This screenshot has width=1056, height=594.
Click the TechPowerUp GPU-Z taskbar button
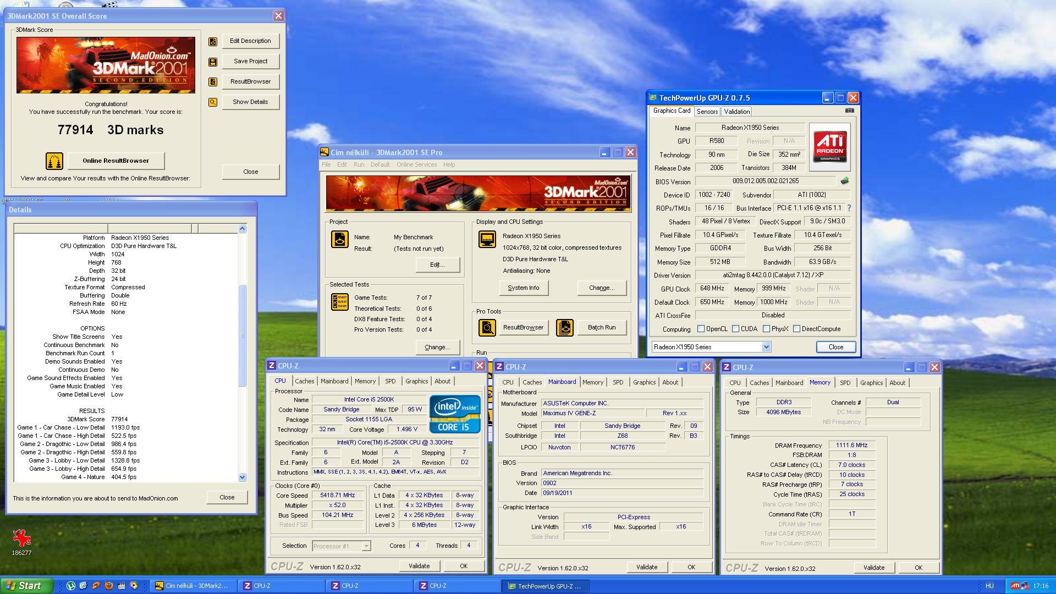[544, 586]
